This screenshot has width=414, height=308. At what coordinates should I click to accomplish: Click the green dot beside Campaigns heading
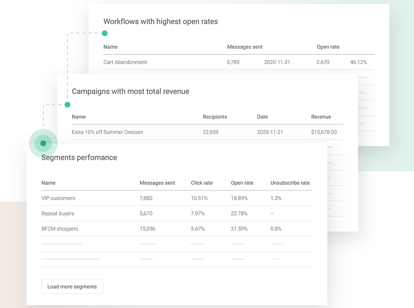coord(67,104)
